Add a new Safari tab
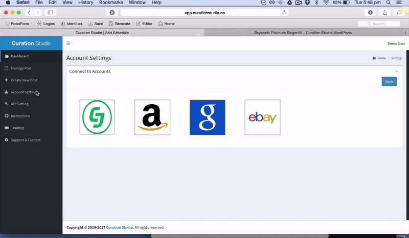The image size is (409, 238). pyautogui.click(x=405, y=33)
